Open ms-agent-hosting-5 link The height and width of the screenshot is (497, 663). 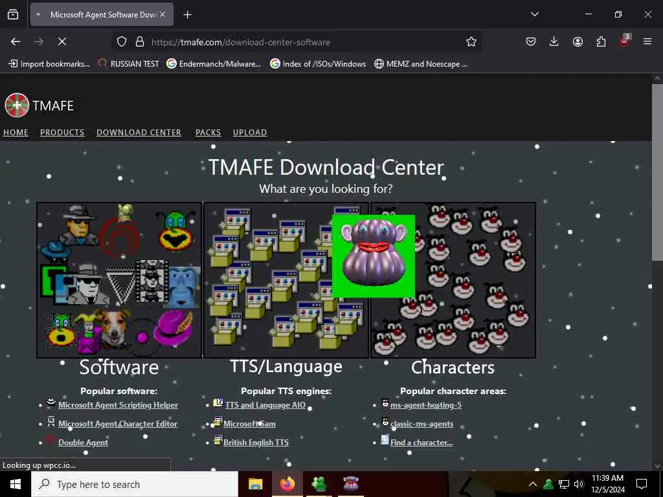(x=426, y=405)
